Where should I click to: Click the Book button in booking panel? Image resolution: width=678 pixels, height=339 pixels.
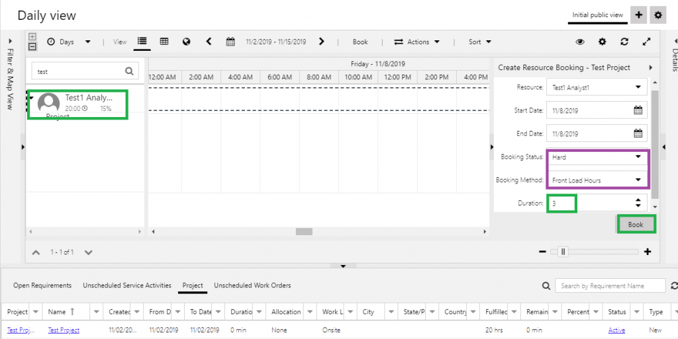coord(636,224)
